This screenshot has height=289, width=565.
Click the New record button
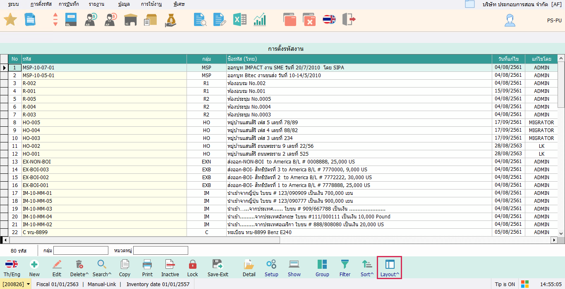click(34, 268)
